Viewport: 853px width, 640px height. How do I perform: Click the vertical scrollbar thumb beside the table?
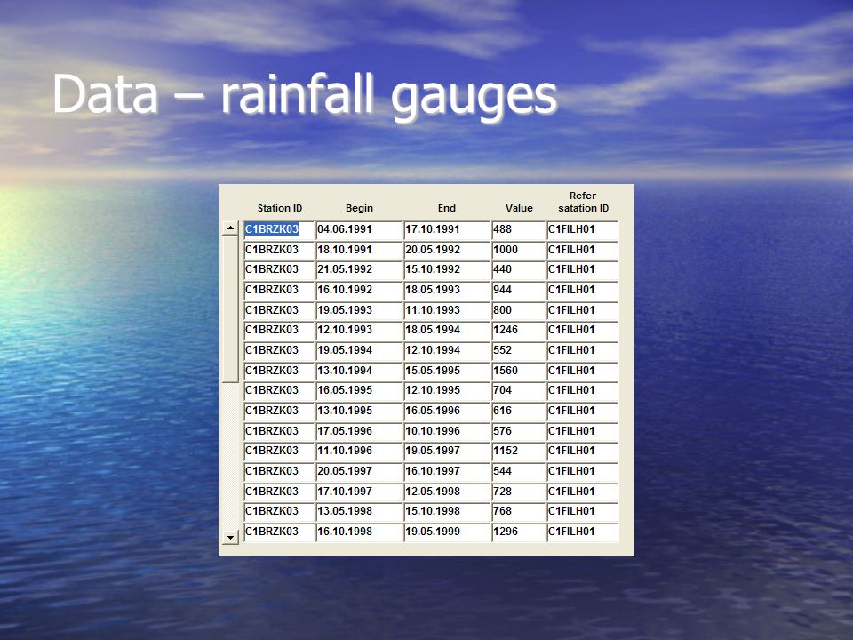click(x=231, y=309)
